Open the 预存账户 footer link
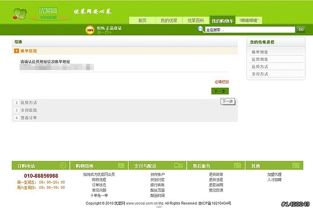 coord(157,174)
